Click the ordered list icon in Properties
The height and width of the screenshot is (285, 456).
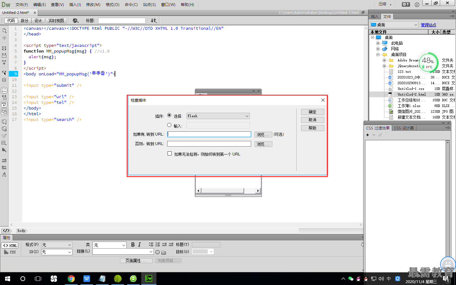(158, 244)
